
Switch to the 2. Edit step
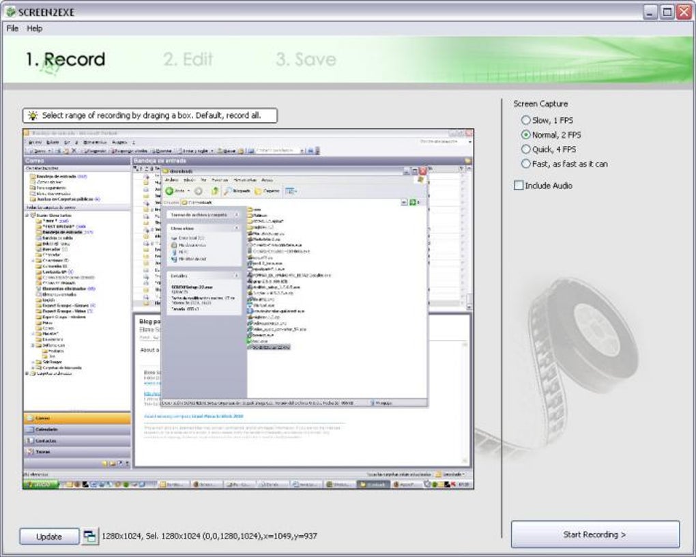(188, 59)
